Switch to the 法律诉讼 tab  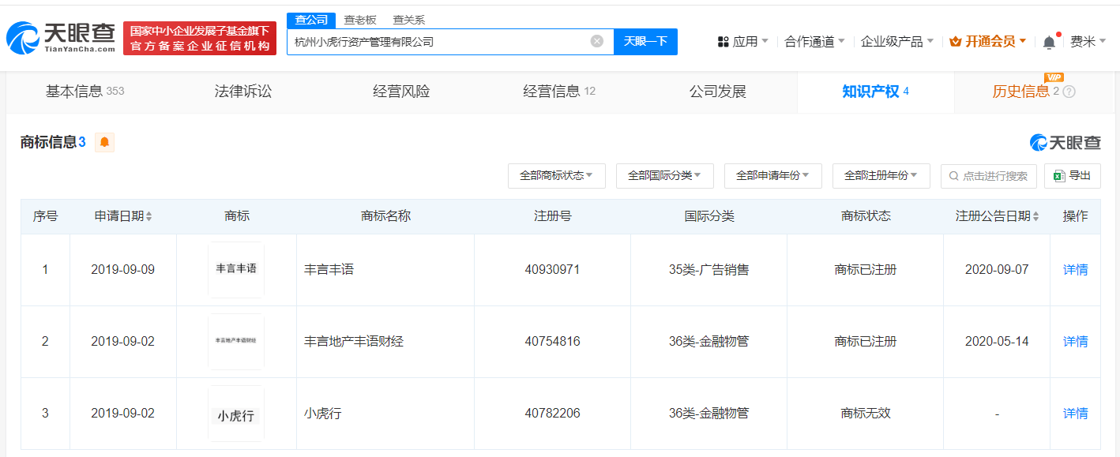coord(242,92)
